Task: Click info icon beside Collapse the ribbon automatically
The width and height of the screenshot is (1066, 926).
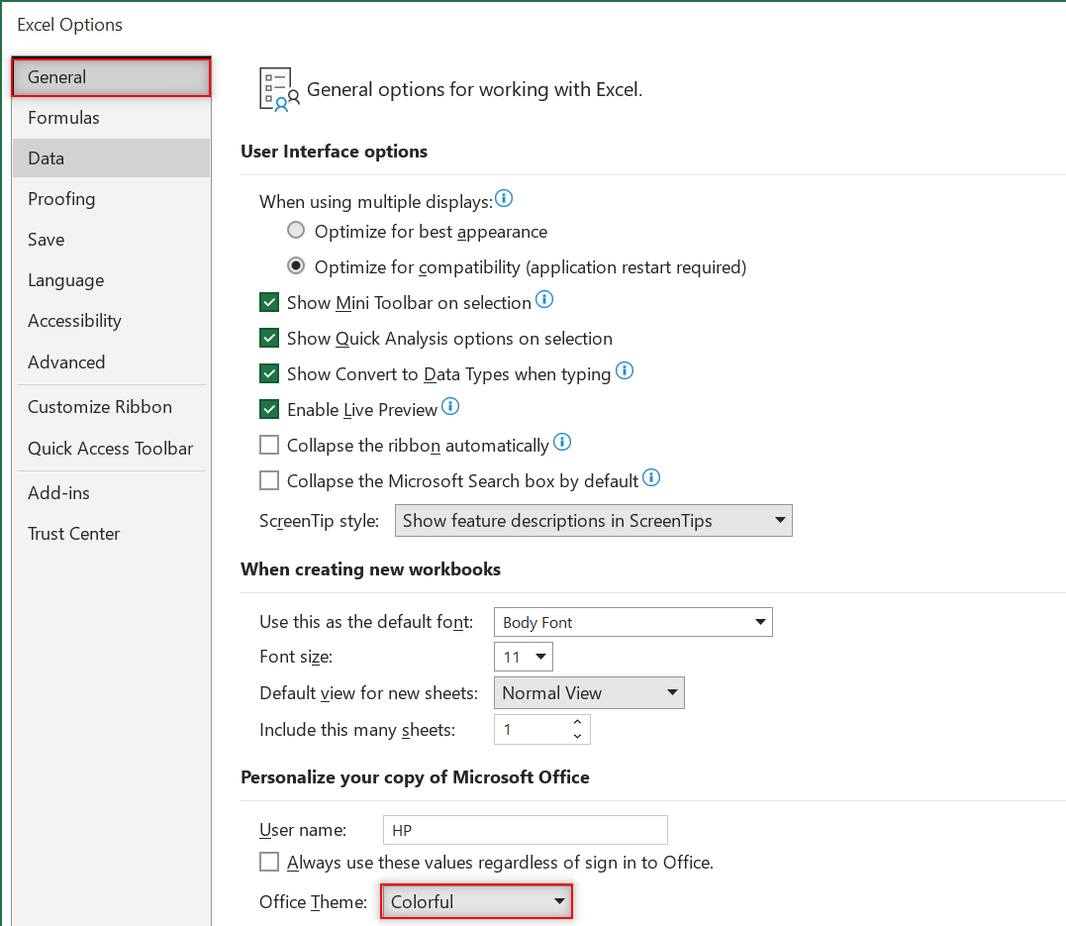Action: point(562,442)
